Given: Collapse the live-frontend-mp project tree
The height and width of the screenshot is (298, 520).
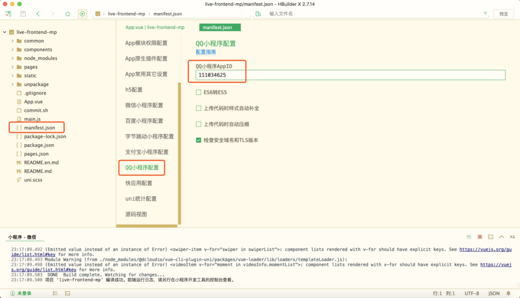Looking at the screenshot, I should (x=5, y=32).
